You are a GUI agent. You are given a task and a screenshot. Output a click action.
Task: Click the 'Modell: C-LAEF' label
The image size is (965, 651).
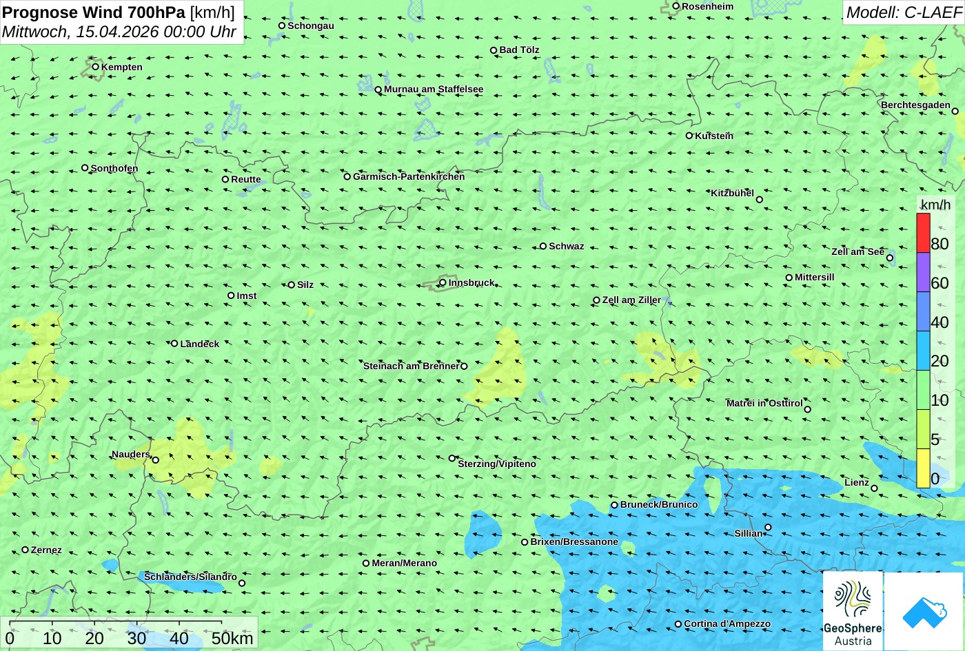pos(903,12)
